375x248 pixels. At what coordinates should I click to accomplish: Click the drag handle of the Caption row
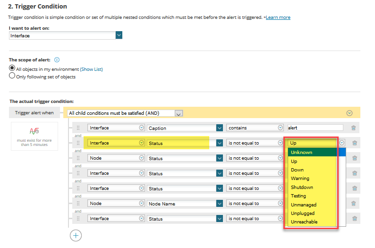coord(78,128)
